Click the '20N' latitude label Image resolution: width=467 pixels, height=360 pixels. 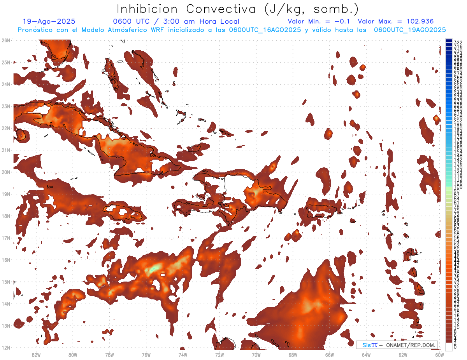pyautogui.click(x=6, y=172)
